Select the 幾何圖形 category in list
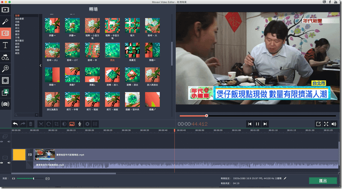The image size is (342, 189). tap(19, 41)
